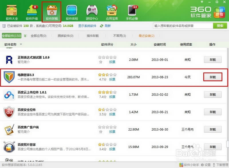The width and height of the screenshot is (229, 168).
Task: Click 卸载 for 百度照片管家
Action: [213, 147]
